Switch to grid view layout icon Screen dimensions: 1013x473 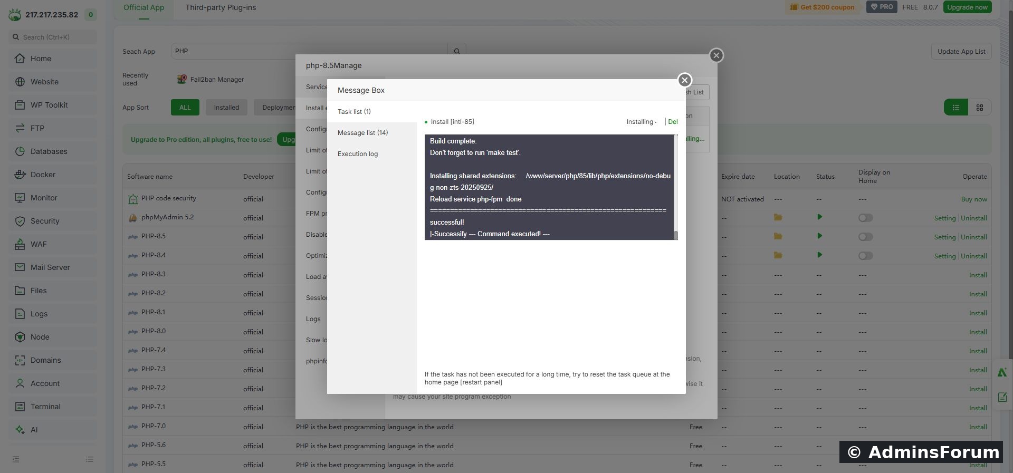click(x=980, y=108)
